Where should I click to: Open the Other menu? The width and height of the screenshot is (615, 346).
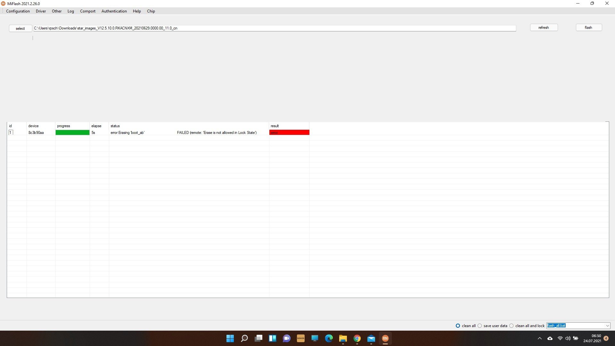pos(57,11)
